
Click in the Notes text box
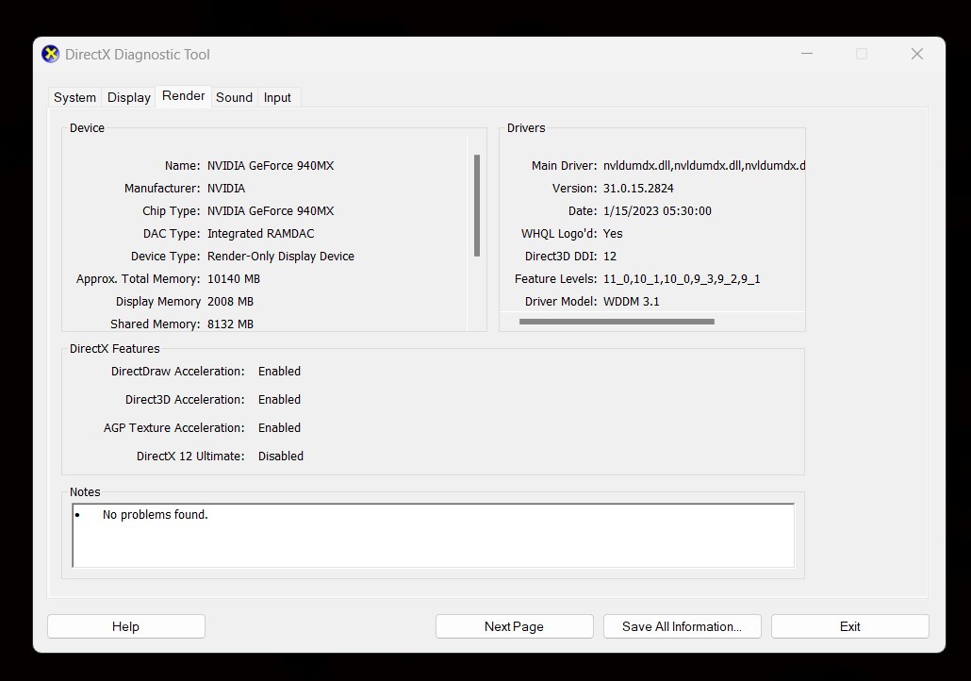[x=434, y=536]
